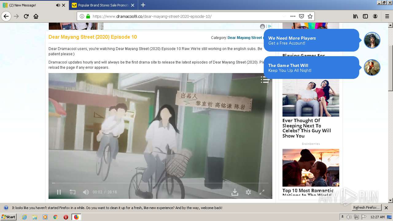Reload the current page
The image size is (393, 221).
pyautogui.click(x=26, y=16)
